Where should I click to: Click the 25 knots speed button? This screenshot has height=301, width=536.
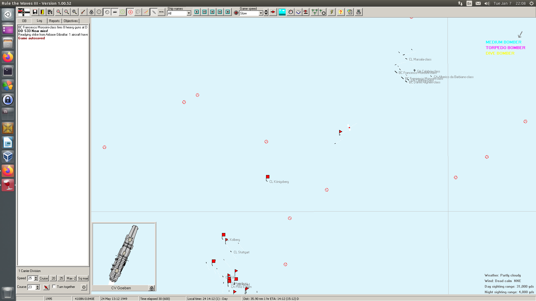(x=61, y=278)
